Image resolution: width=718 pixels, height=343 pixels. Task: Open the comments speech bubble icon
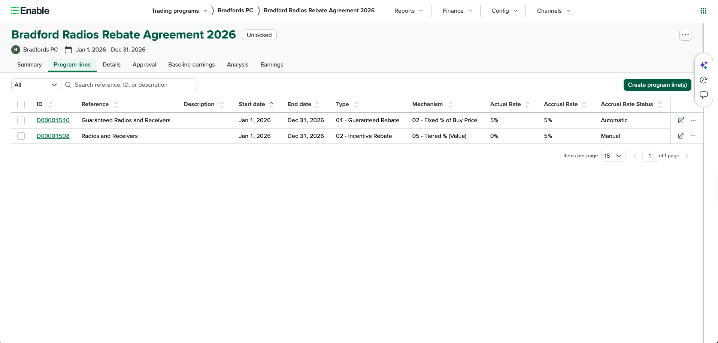(x=703, y=95)
